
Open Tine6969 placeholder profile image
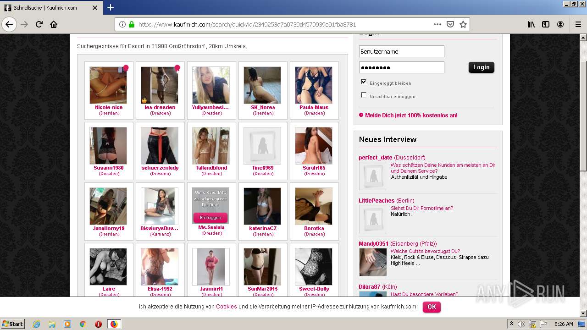[x=262, y=146]
